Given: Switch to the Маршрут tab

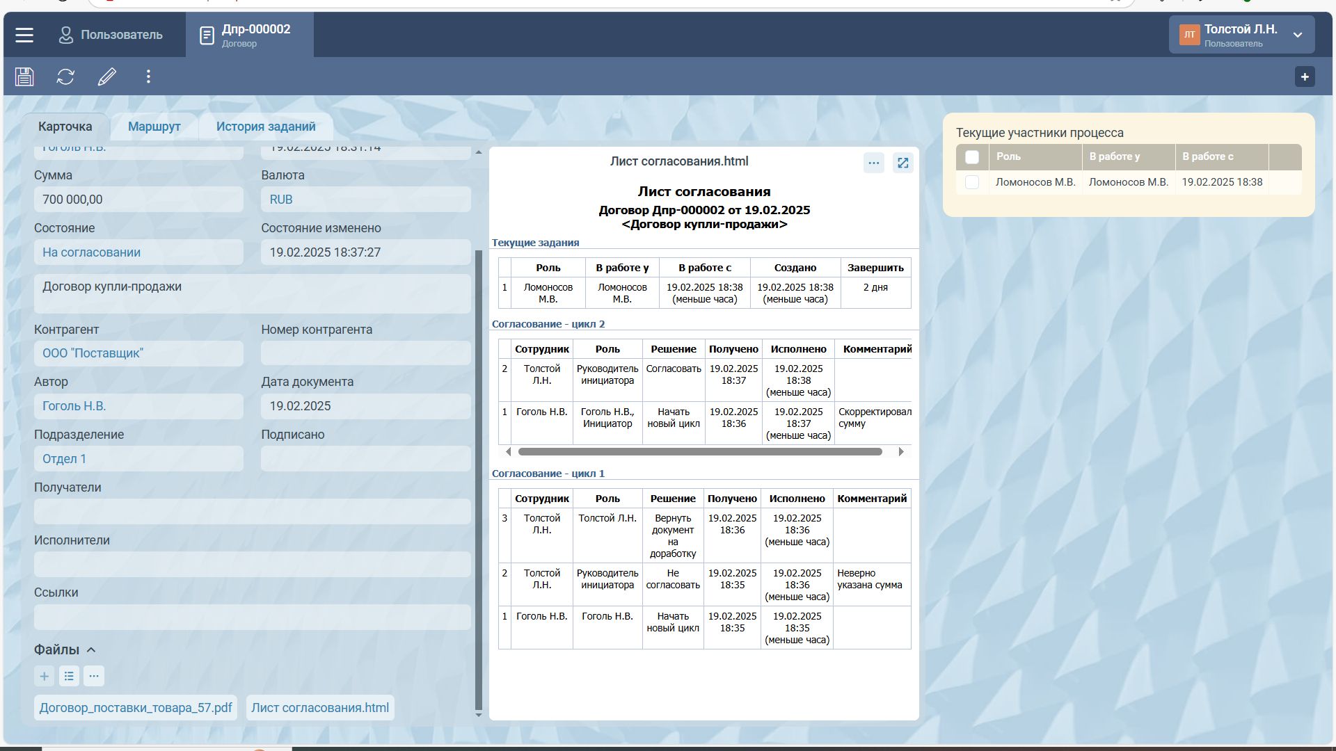Looking at the screenshot, I should pyautogui.click(x=154, y=127).
